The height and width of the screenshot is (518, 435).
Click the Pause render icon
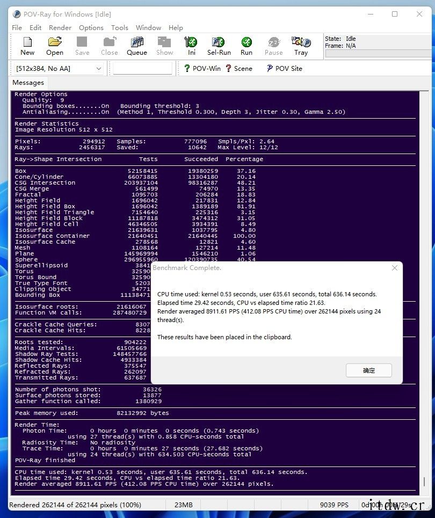[x=274, y=46]
